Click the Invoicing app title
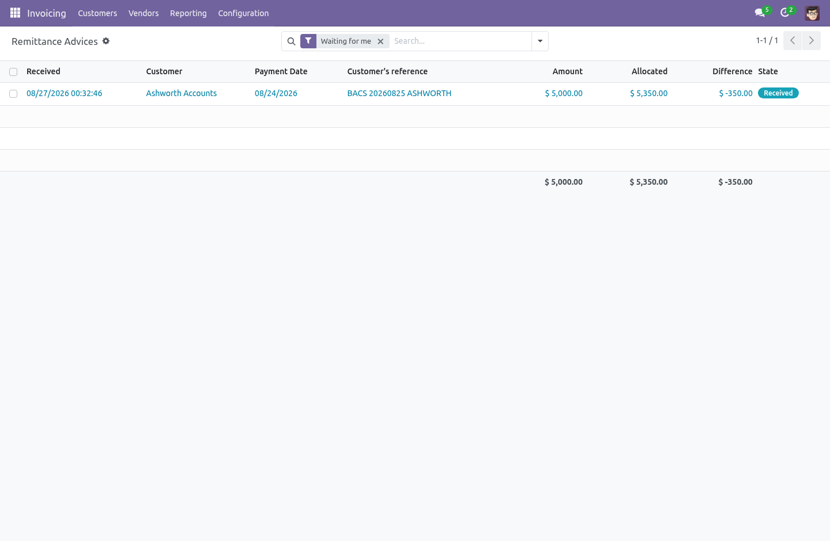Image resolution: width=830 pixels, height=541 pixels. tap(47, 13)
